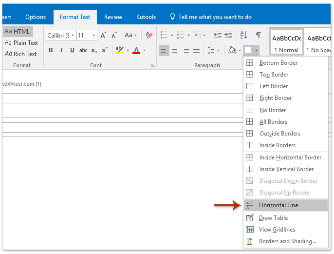
Task: Open Font dialog launcher in Font group
Action: tap(152, 65)
